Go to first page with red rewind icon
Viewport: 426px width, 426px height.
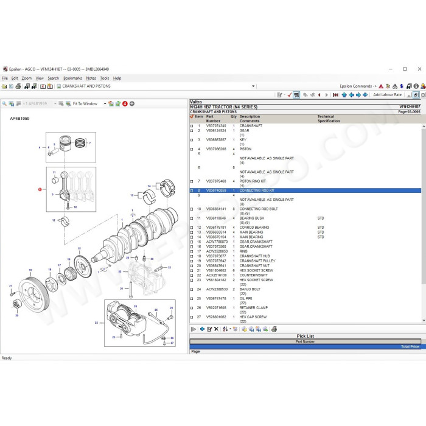(x=335, y=95)
